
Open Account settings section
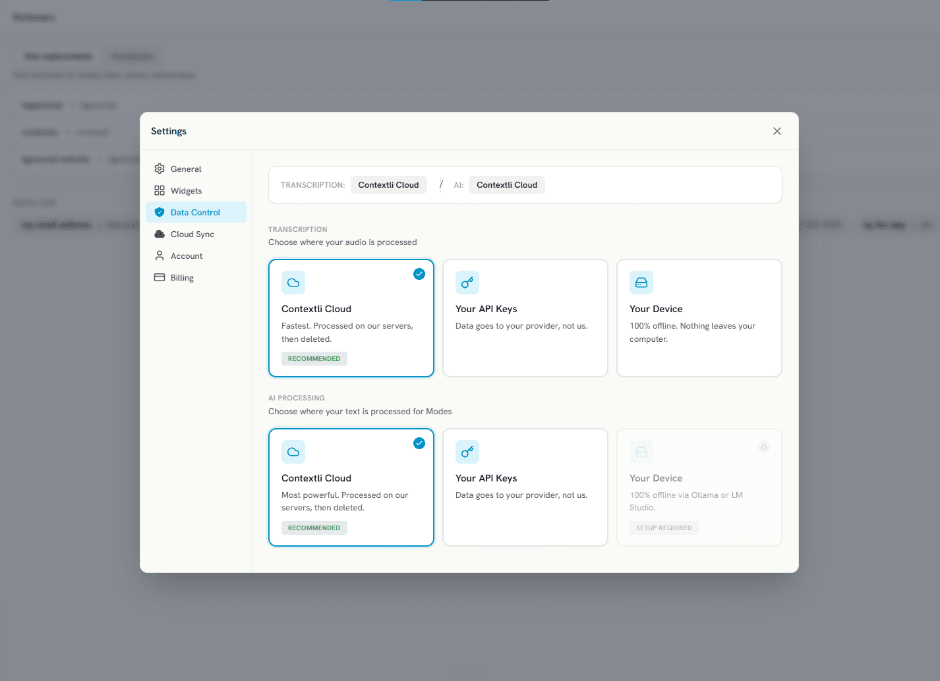click(196, 256)
